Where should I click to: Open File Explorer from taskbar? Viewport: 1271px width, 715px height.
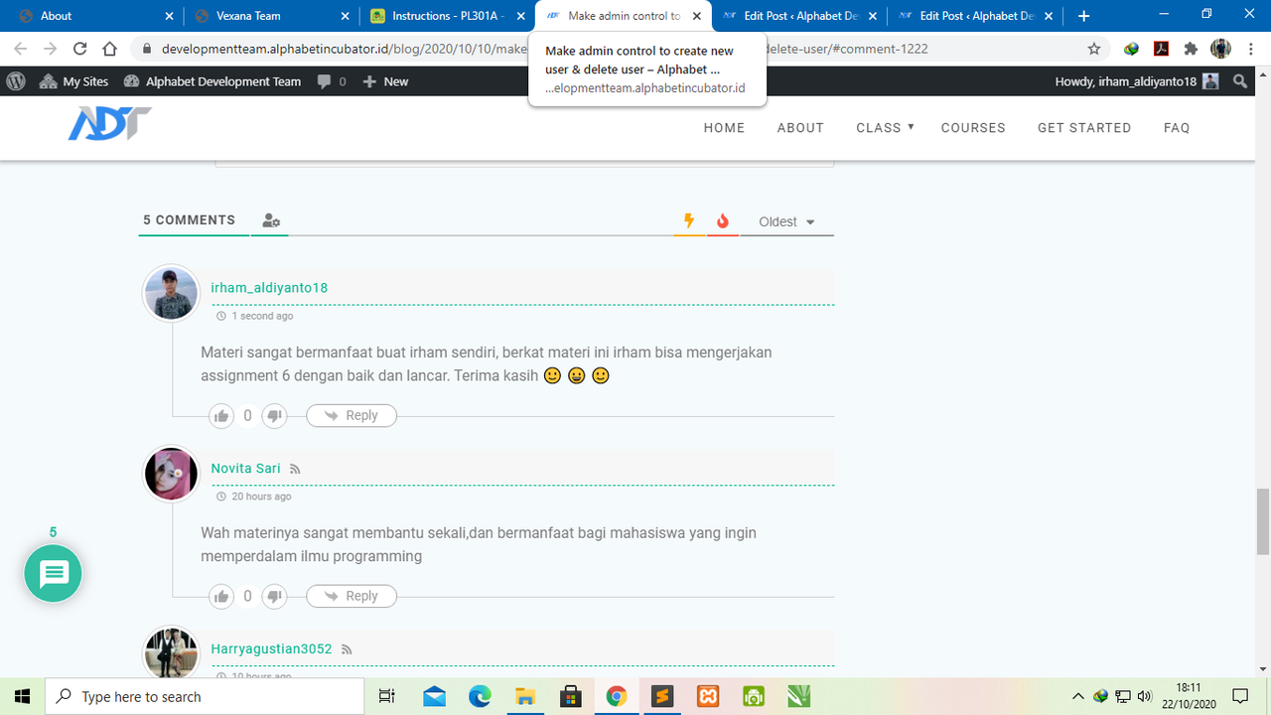tap(525, 696)
